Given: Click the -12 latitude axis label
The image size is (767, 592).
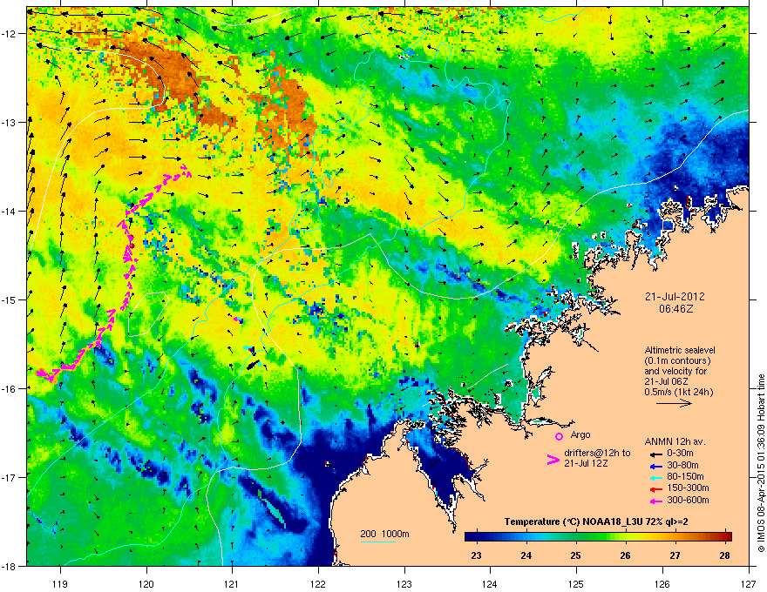Looking at the screenshot, I should (10, 34).
